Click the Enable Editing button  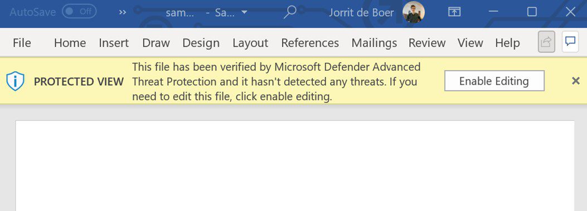494,81
